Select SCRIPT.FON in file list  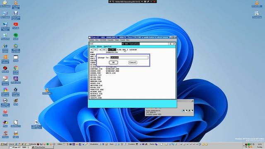(96, 98)
